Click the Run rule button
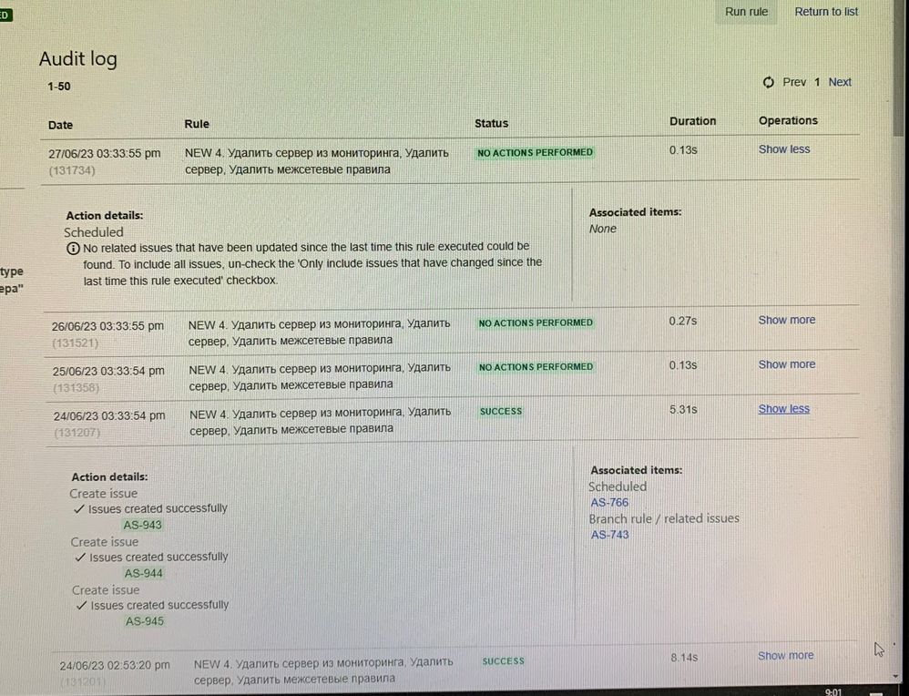This screenshot has width=909, height=696. click(746, 12)
